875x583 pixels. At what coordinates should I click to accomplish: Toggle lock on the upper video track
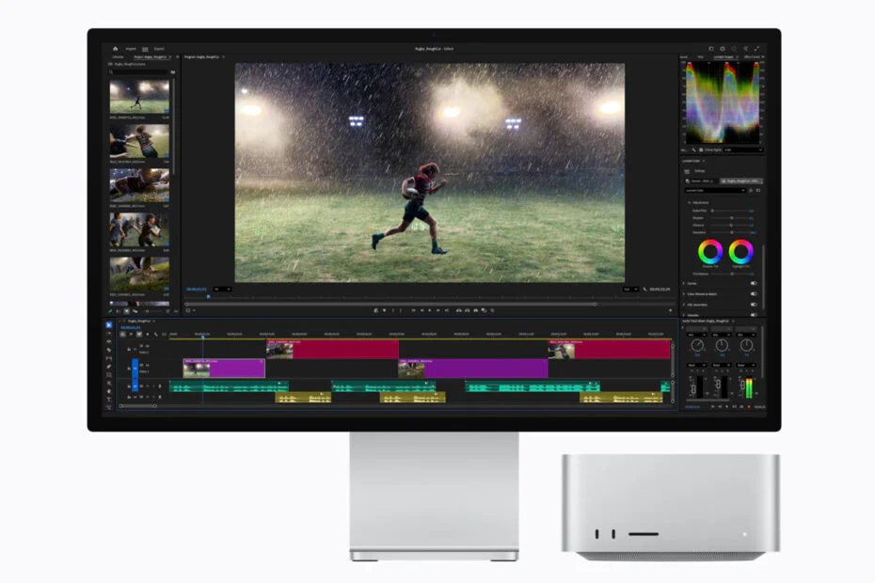pyautogui.click(x=129, y=349)
